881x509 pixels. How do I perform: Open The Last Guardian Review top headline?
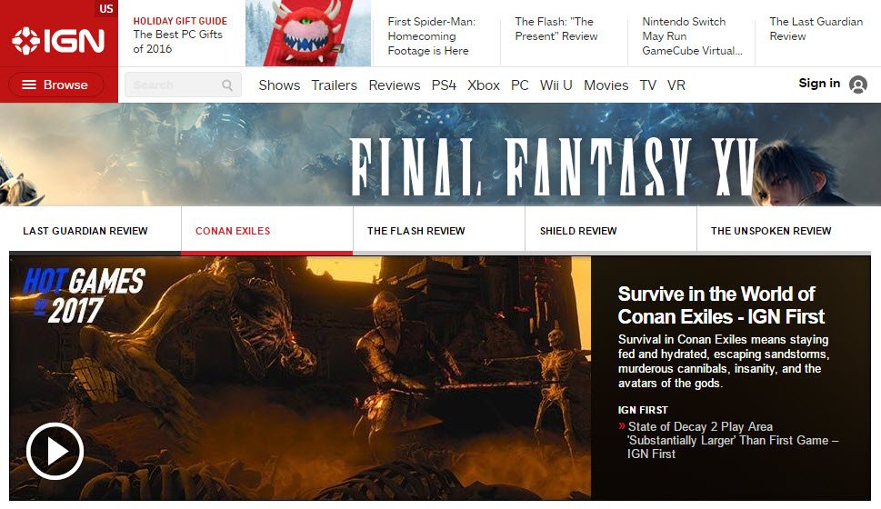[x=816, y=29]
